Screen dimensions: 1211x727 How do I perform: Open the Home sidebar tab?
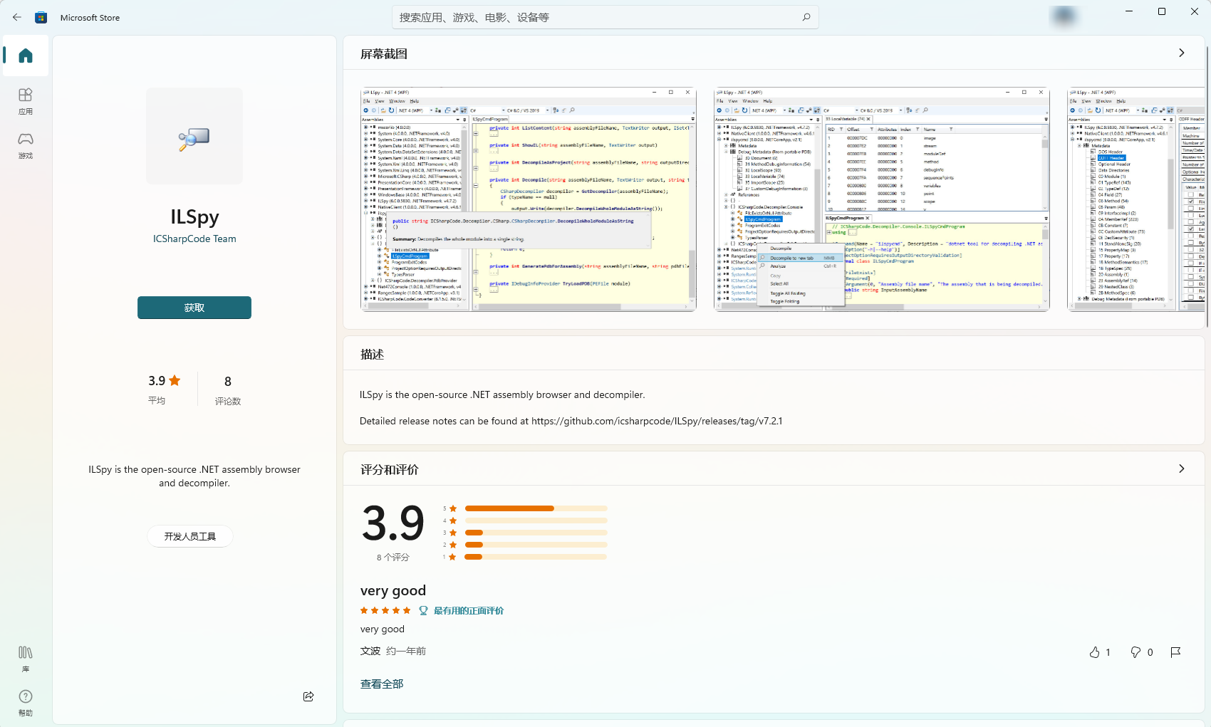click(26, 56)
